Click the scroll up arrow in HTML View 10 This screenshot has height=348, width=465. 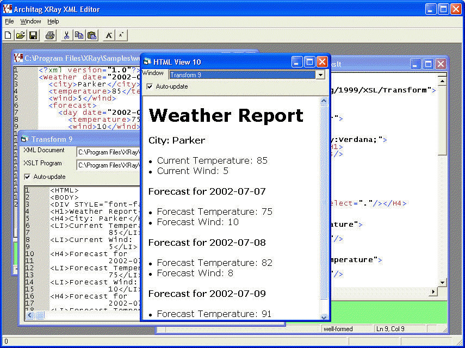(x=324, y=101)
